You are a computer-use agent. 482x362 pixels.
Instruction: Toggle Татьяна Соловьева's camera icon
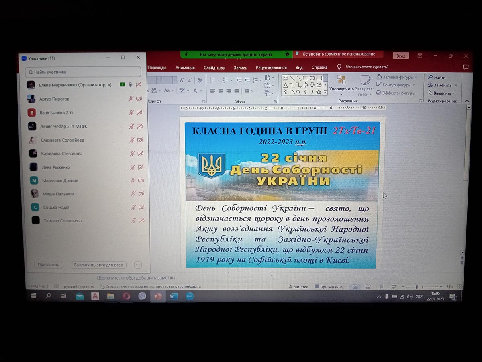coord(141,220)
